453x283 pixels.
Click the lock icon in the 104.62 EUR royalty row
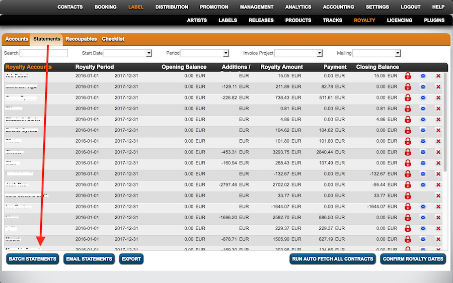pos(408,131)
